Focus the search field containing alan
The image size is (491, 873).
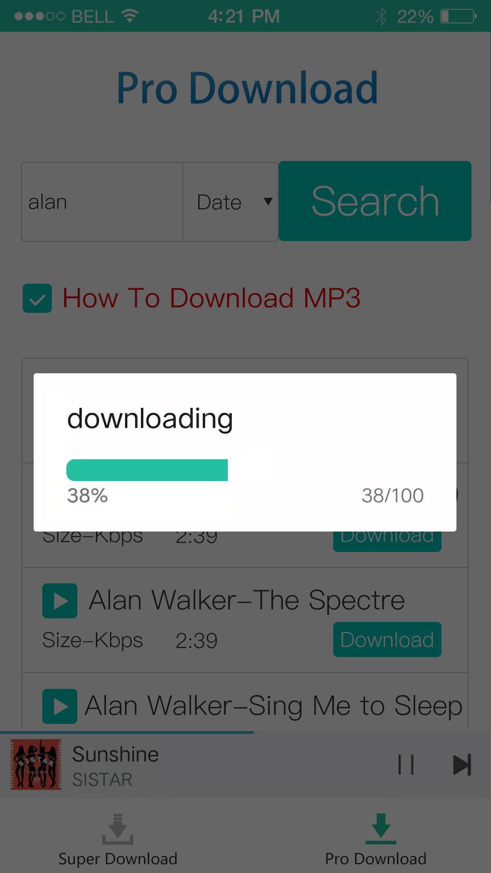click(x=102, y=202)
